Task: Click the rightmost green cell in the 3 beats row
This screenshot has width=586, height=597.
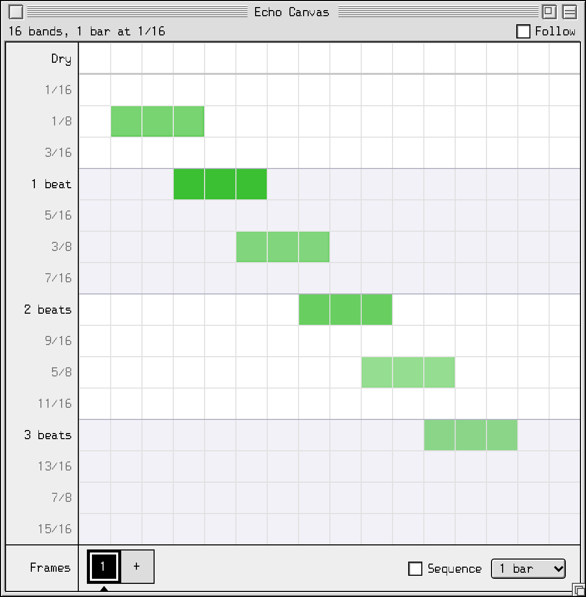Action: (x=502, y=435)
